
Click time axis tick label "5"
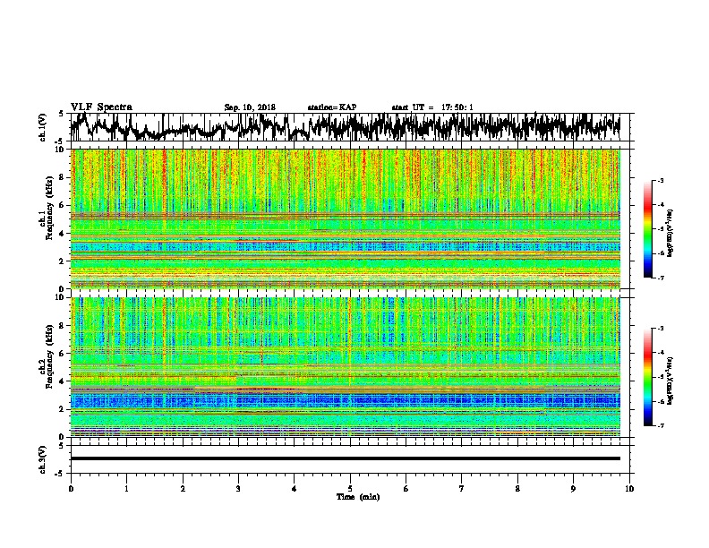[x=350, y=489]
